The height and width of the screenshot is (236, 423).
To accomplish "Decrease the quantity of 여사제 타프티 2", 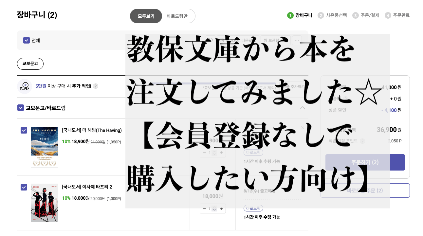I will (204, 209).
